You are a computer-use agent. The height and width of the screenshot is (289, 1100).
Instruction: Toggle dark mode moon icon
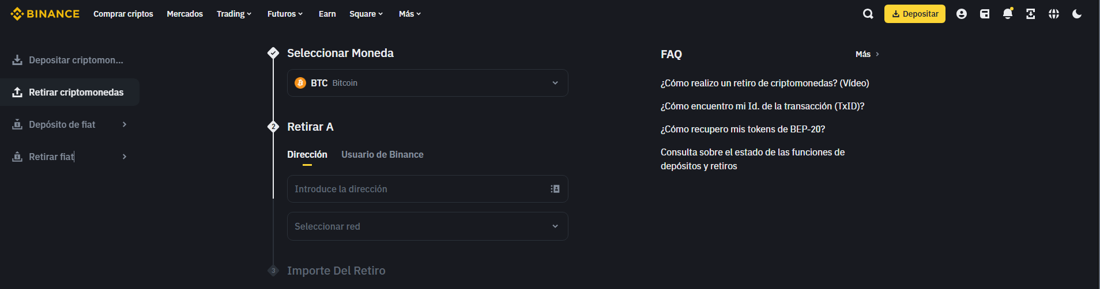click(x=1077, y=14)
